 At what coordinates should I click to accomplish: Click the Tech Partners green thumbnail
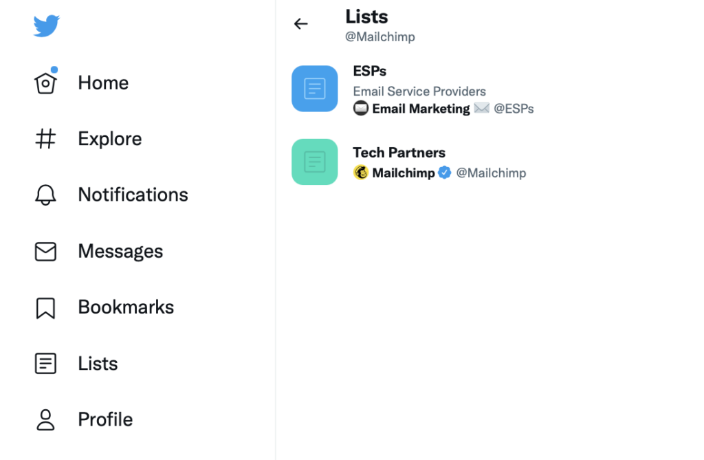point(314,162)
